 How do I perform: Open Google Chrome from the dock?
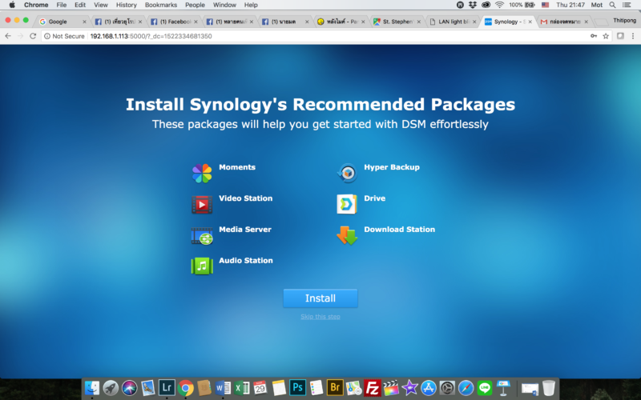click(186, 388)
